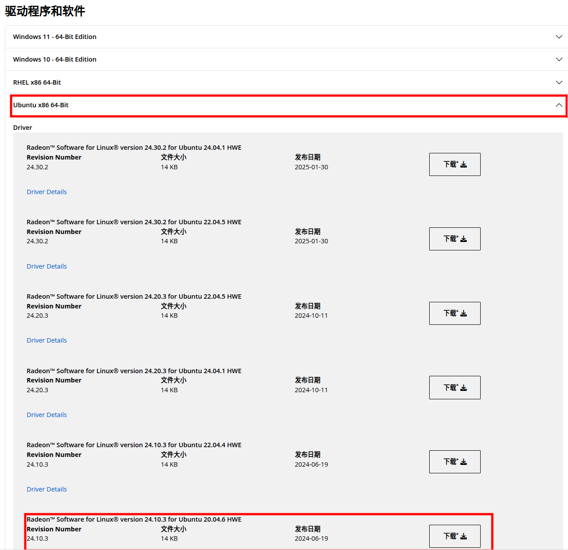Download 24.20.3 driver for Ubuntu 22.04.5 HWE

click(454, 313)
